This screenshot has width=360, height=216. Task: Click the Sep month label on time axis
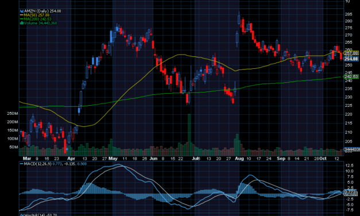click(281, 159)
